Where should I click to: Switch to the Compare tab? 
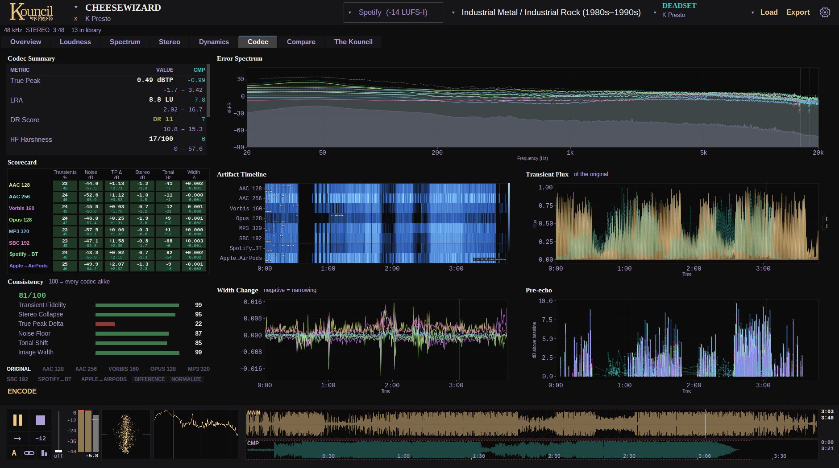(x=301, y=42)
